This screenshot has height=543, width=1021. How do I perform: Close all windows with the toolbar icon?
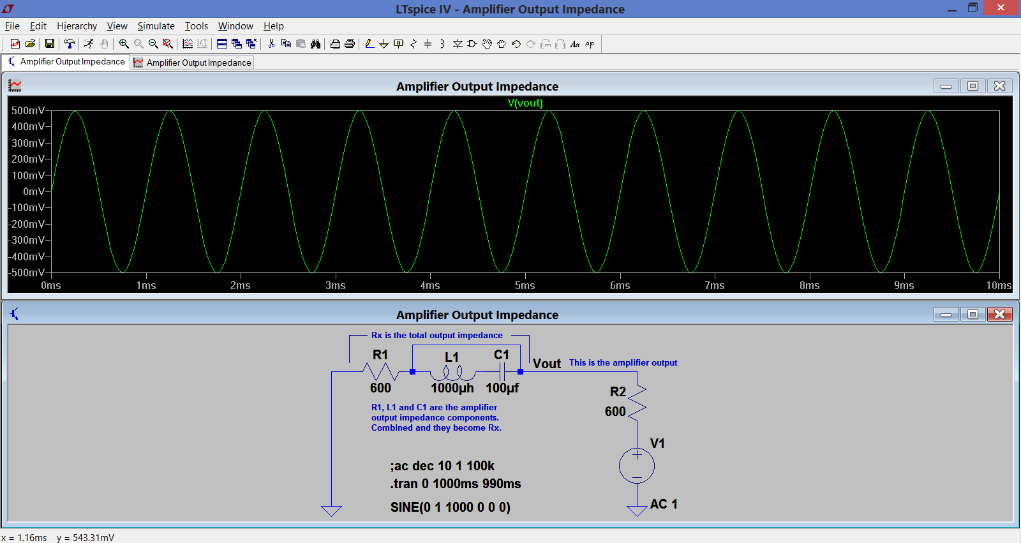(x=251, y=44)
